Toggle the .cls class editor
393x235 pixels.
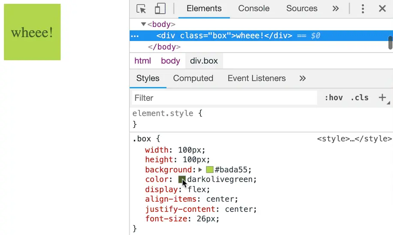360,98
